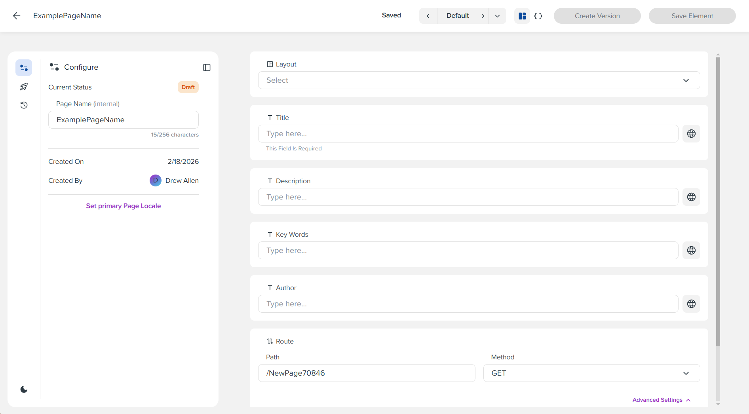Open the Configure panel in the sidebar
749x414 pixels.
[24, 67]
